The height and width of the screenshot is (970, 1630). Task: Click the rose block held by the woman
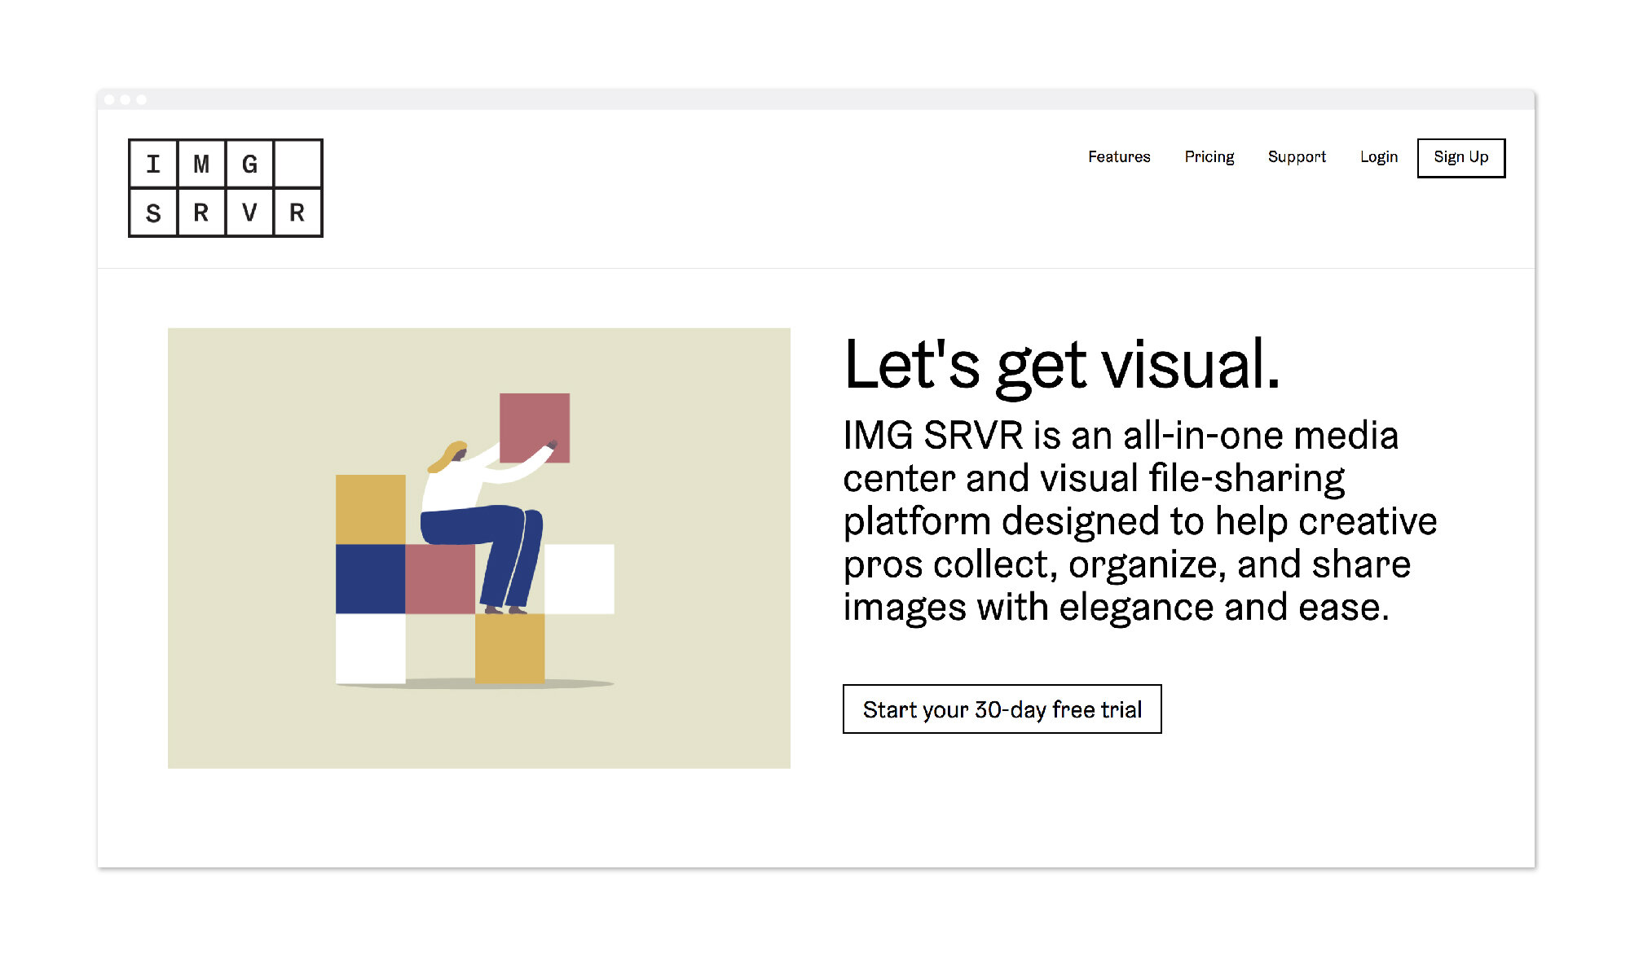point(535,428)
